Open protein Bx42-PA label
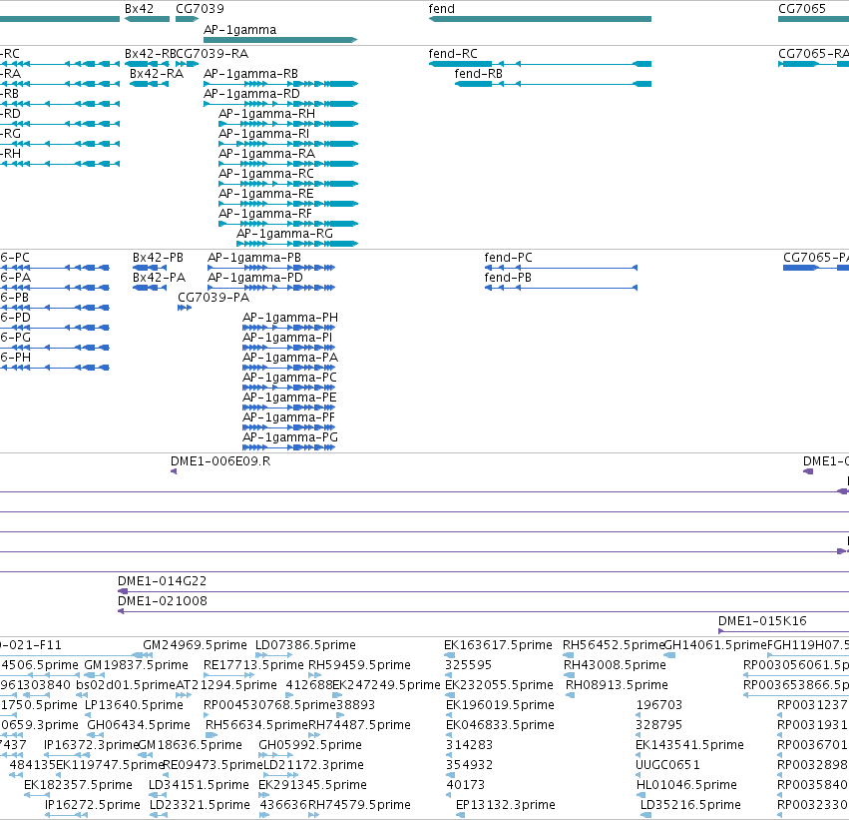 [160, 278]
